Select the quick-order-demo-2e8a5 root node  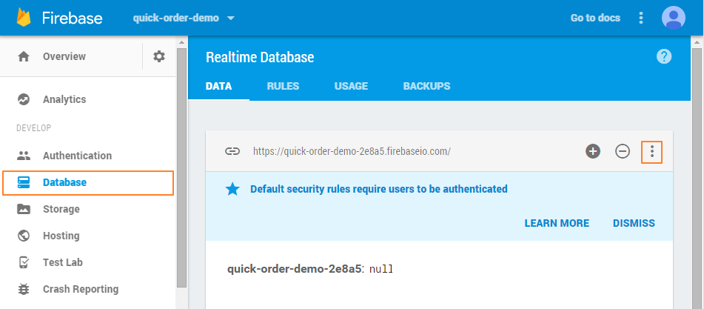click(294, 269)
